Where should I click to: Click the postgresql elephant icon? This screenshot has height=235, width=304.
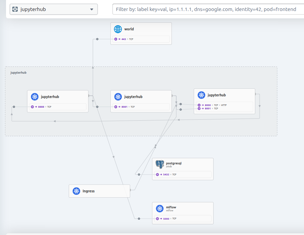pyautogui.click(x=160, y=164)
